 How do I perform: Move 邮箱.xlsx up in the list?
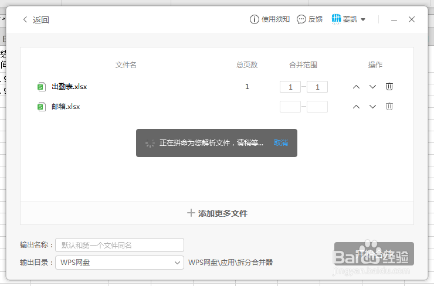pos(356,107)
